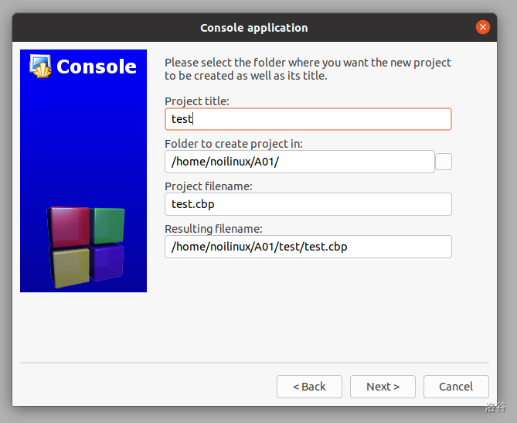Click the 'Please select the folder' instruction text
The width and height of the screenshot is (517, 423).
(x=308, y=69)
